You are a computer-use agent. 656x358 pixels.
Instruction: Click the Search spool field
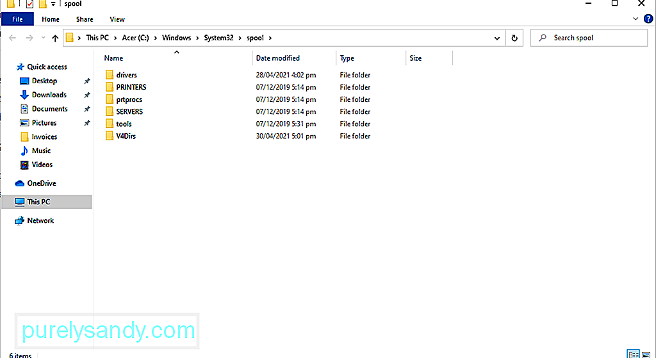tap(589, 38)
